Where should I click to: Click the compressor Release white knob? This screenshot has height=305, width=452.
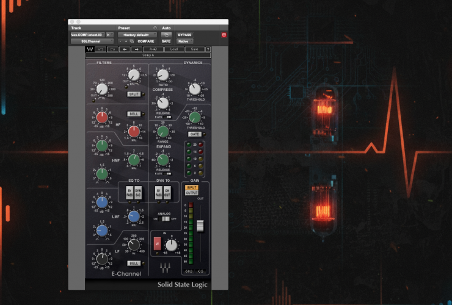(x=163, y=103)
